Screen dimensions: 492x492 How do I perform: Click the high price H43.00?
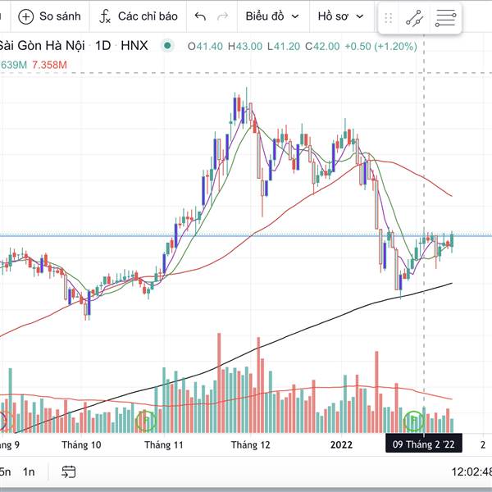point(245,47)
